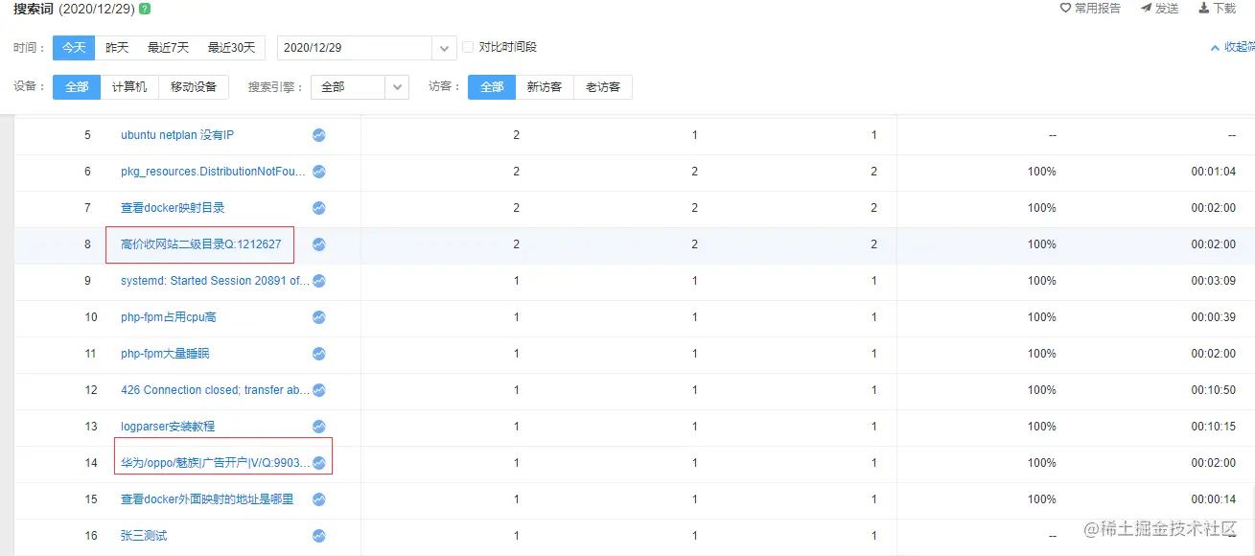Open trend icon for 查看docker外面映射的地址是哪里 row
The width and height of the screenshot is (1255, 556).
click(x=319, y=499)
